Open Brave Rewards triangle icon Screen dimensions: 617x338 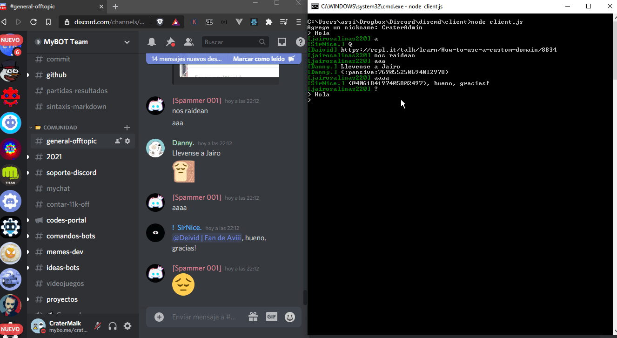[175, 22]
